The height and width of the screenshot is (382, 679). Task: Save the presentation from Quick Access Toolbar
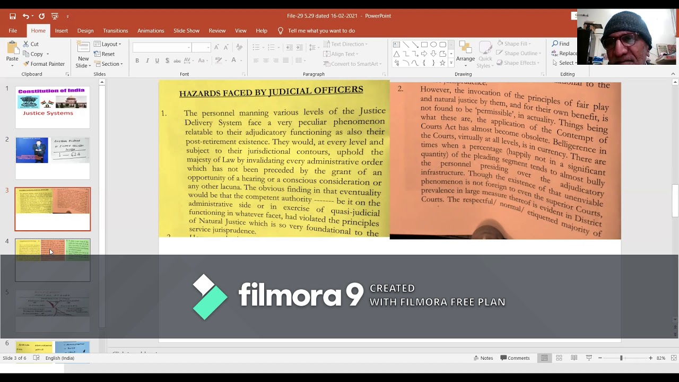point(13,16)
